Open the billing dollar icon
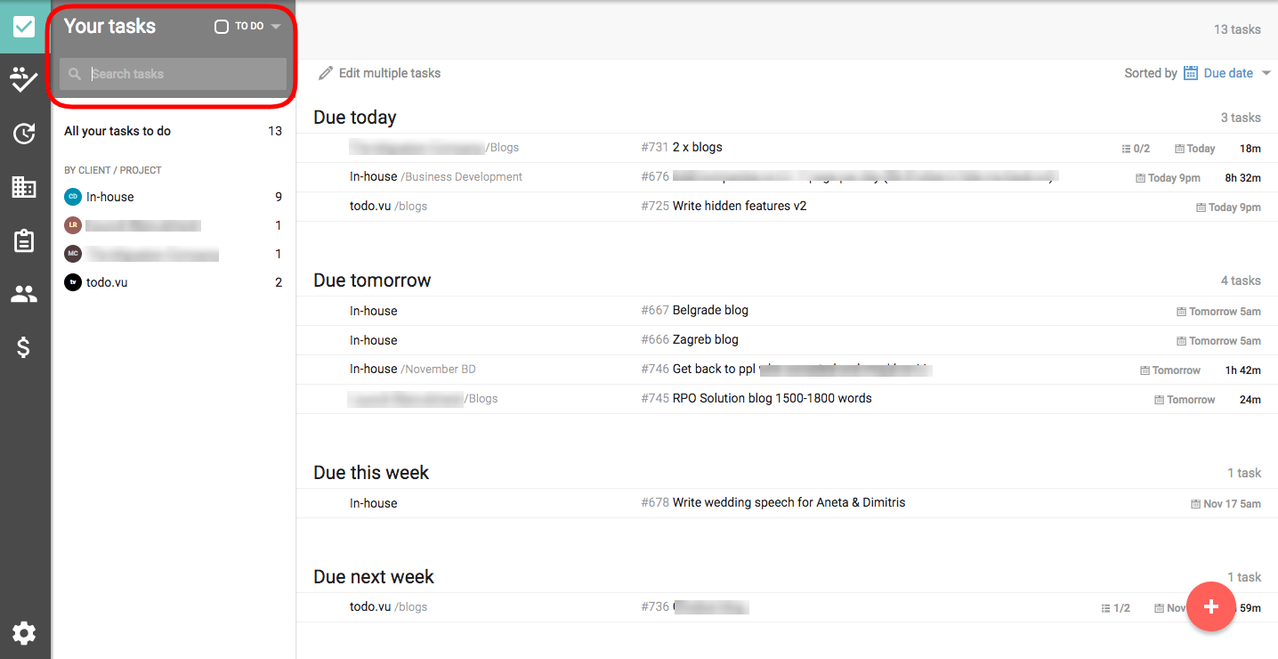1278x659 pixels. tap(24, 347)
